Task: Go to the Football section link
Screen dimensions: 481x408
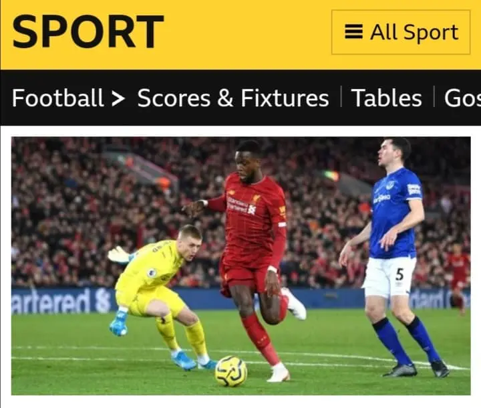Action: pos(57,98)
